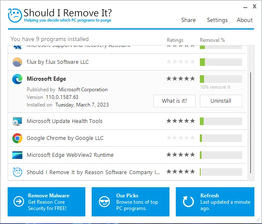Click the f.lux program icon
The height and width of the screenshot is (224, 262).
point(17,62)
